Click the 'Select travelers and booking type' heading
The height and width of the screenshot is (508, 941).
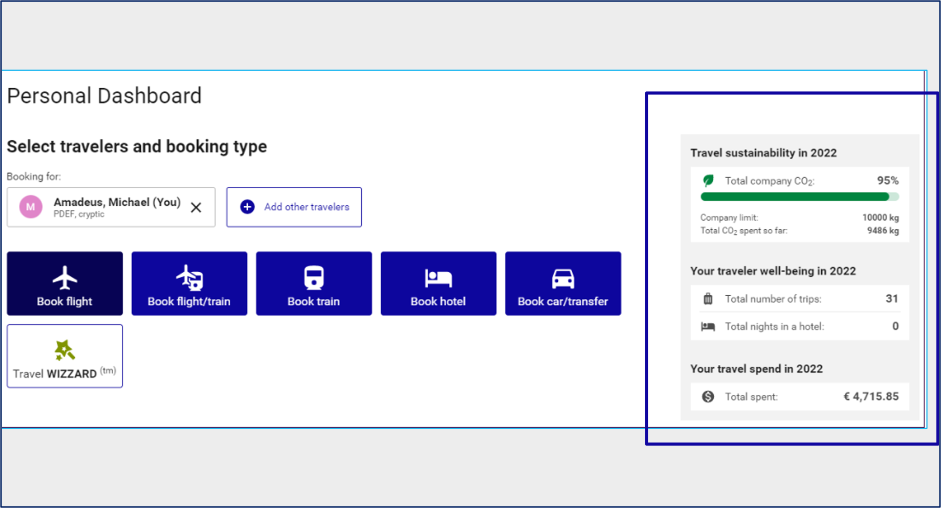tap(137, 146)
